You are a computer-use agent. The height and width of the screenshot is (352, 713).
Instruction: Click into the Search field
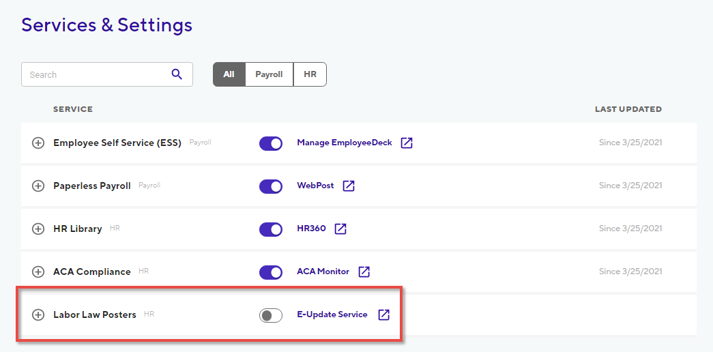point(107,74)
